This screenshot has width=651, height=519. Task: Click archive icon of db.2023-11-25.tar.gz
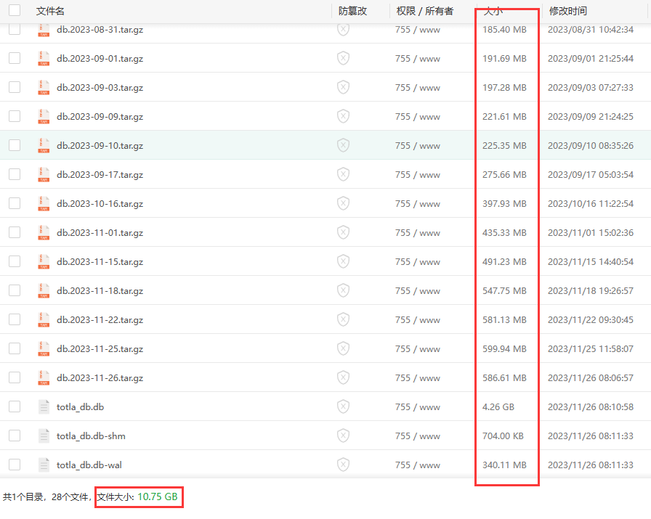(44, 348)
